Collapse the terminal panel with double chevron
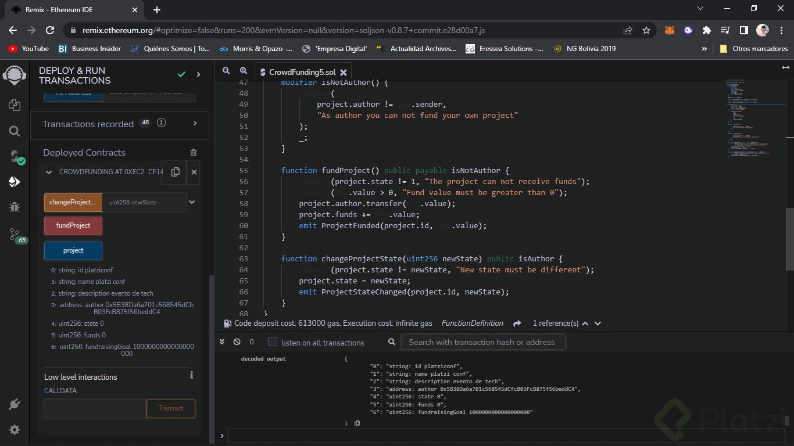 222,342
